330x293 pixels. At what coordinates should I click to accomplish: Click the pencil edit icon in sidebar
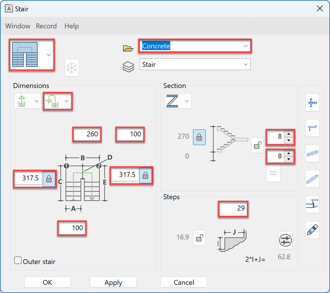click(312, 230)
